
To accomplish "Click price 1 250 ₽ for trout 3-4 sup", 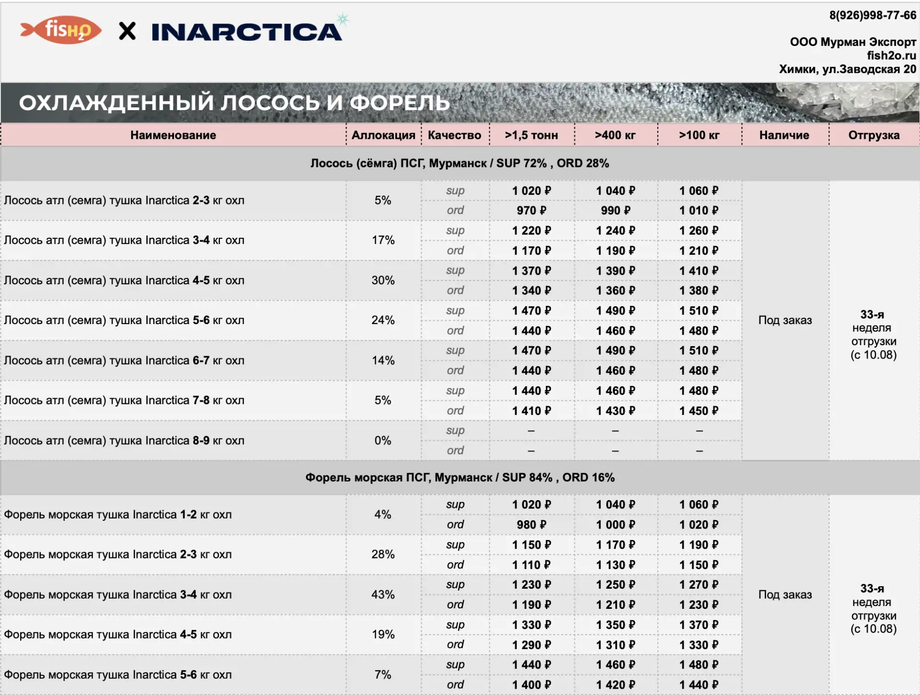I will (x=616, y=584).
